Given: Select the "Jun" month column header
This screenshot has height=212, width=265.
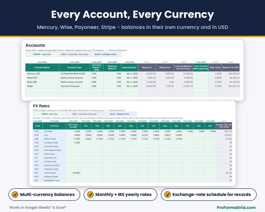Looking at the screenshot, I should pos(142,126).
